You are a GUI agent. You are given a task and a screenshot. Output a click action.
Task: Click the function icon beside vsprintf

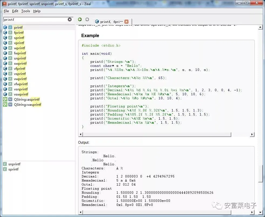(x=10, y=74)
